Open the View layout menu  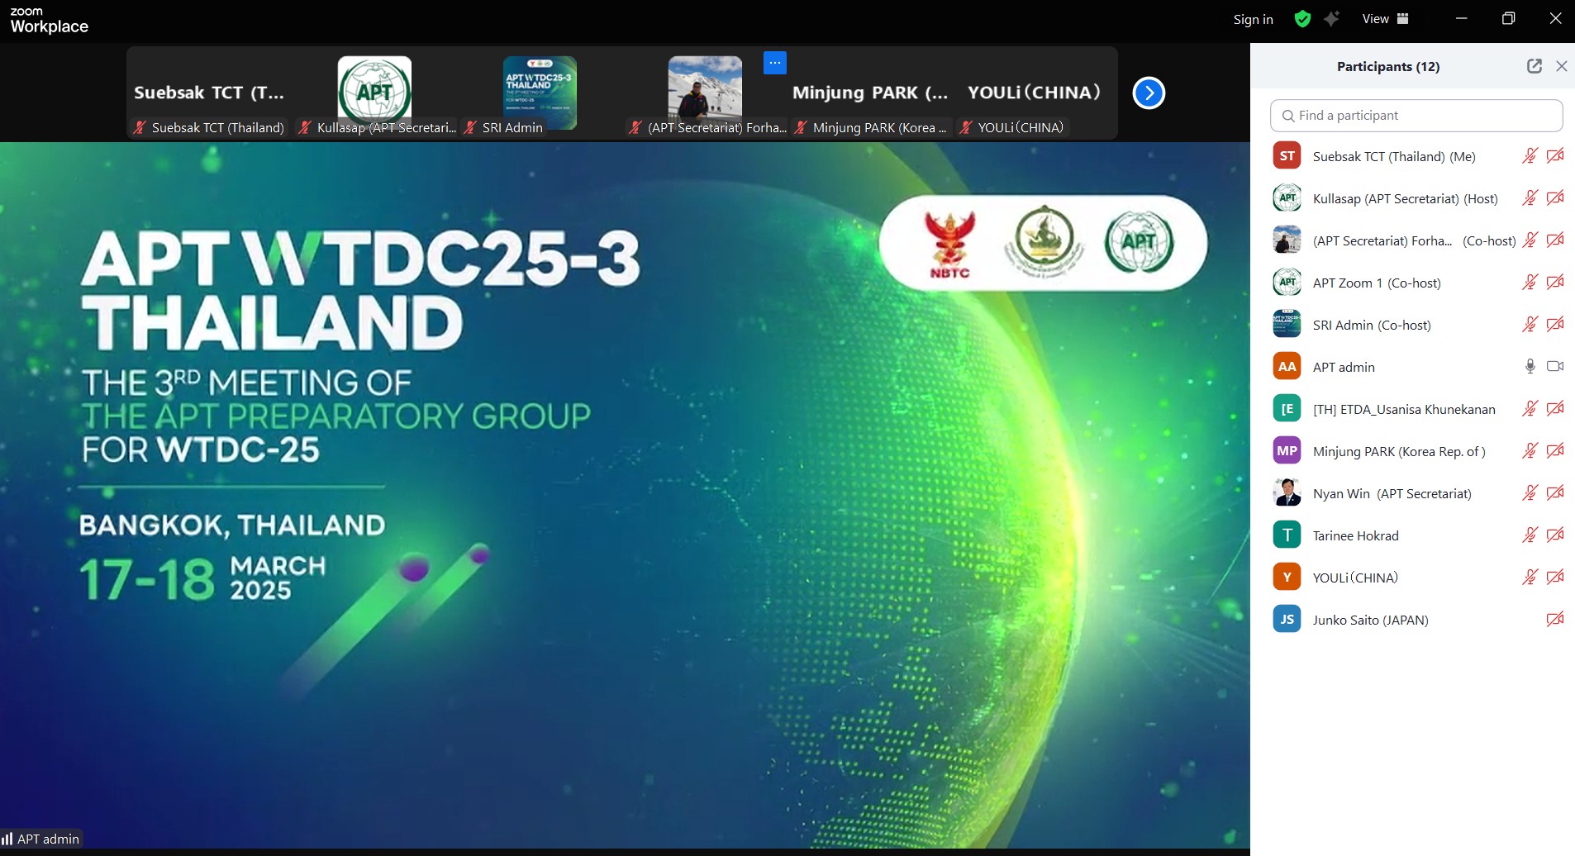click(x=1386, y=19)
